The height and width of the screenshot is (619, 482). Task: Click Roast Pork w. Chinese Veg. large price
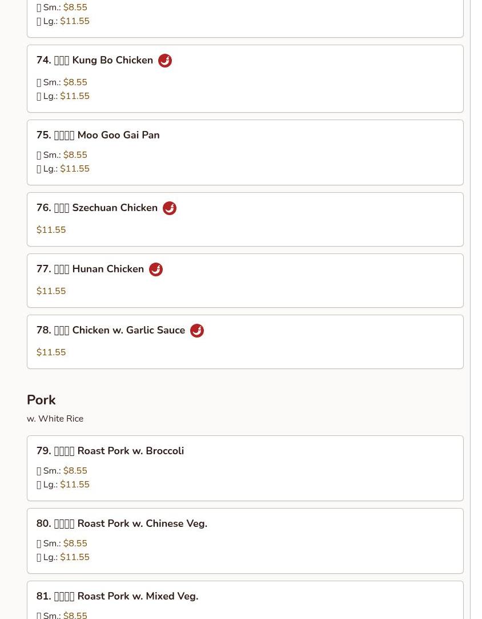(75, 557)
